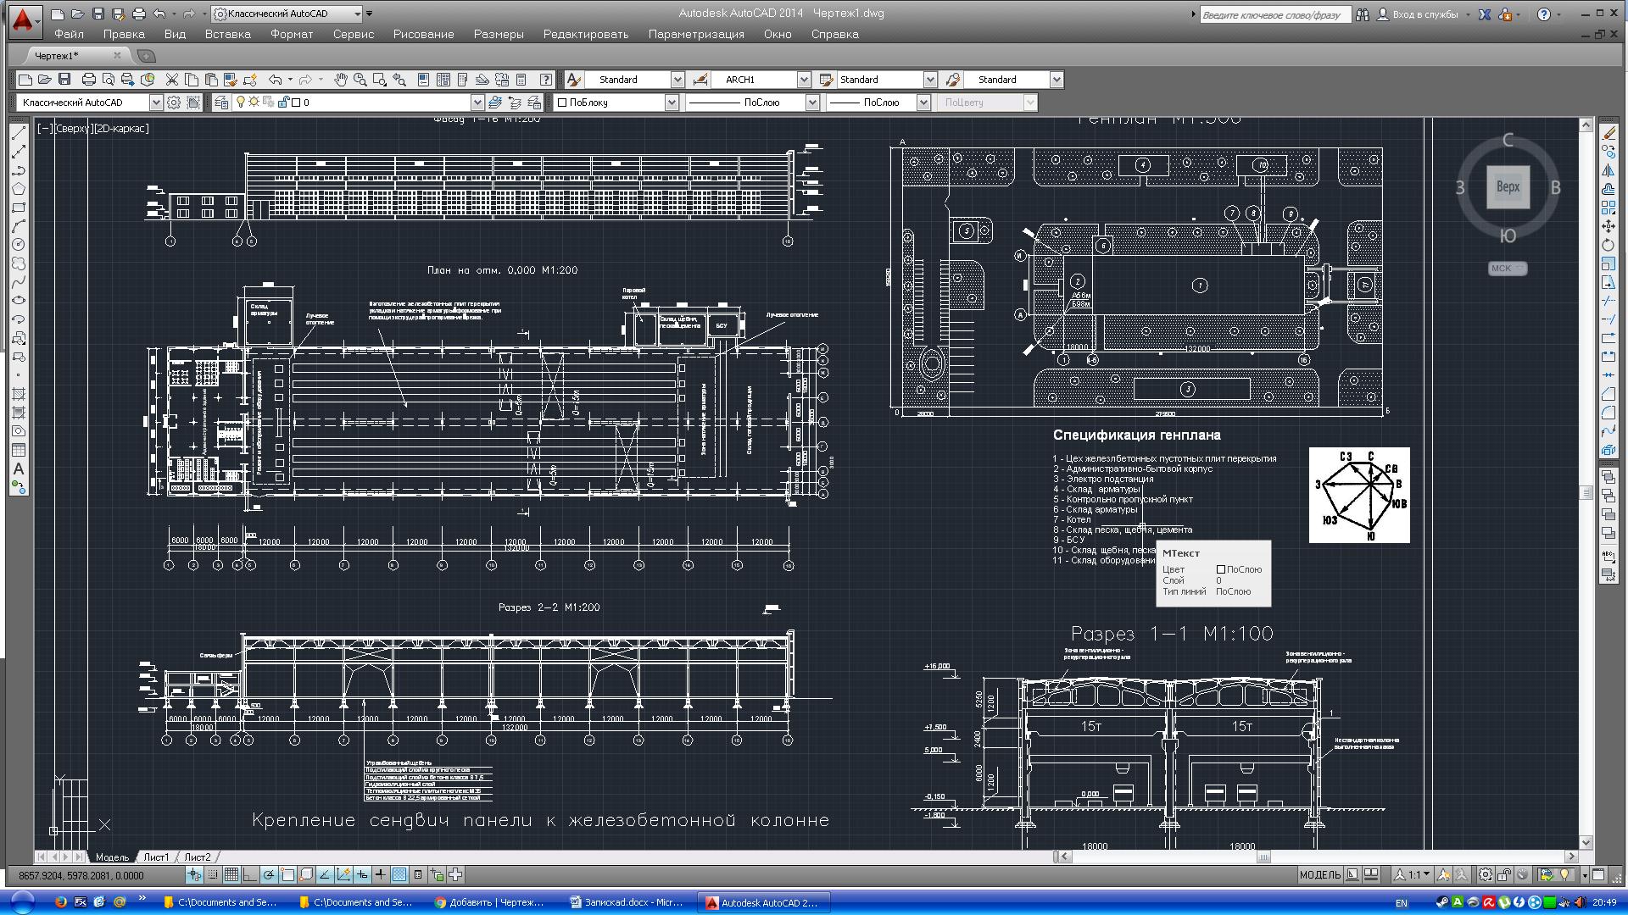Open the layer dropdown showing layer 0
This screenshot has width=1628, height=915.
click(x=477, y=103)
